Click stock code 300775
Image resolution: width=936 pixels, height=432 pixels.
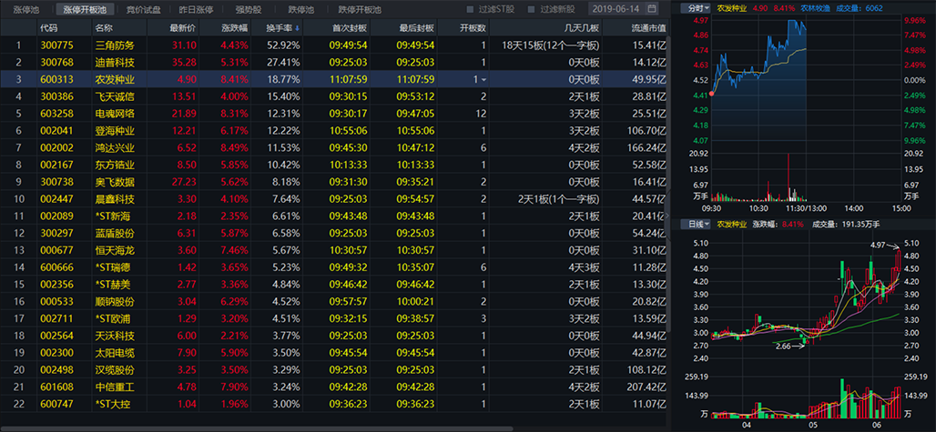[x=56, y=45]
